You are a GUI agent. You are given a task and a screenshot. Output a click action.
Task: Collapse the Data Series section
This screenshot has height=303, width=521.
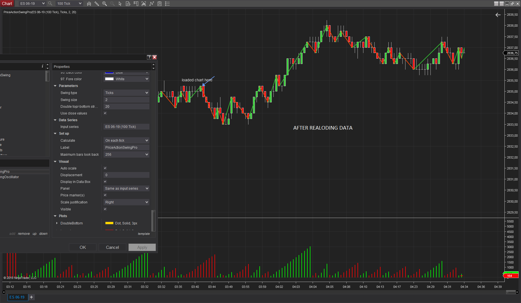[x=55, y=120]
